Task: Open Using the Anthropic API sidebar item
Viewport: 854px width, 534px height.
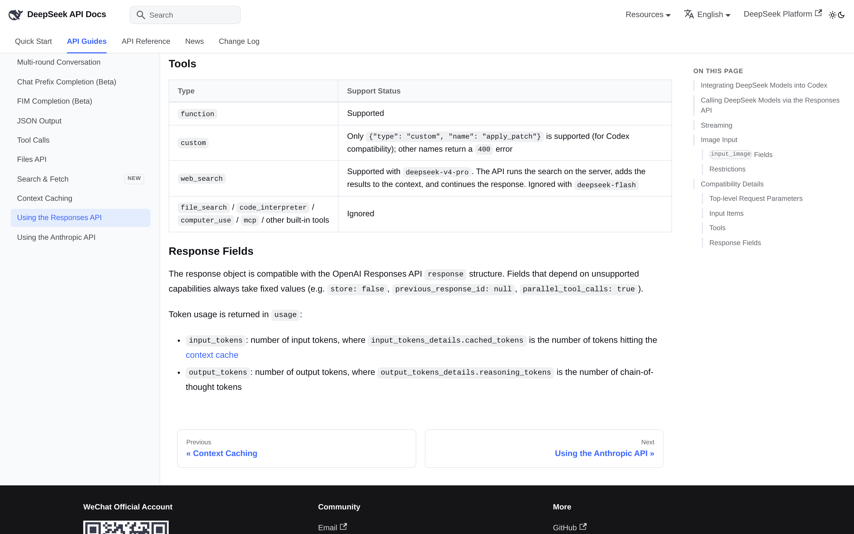Action: (80, 237)
